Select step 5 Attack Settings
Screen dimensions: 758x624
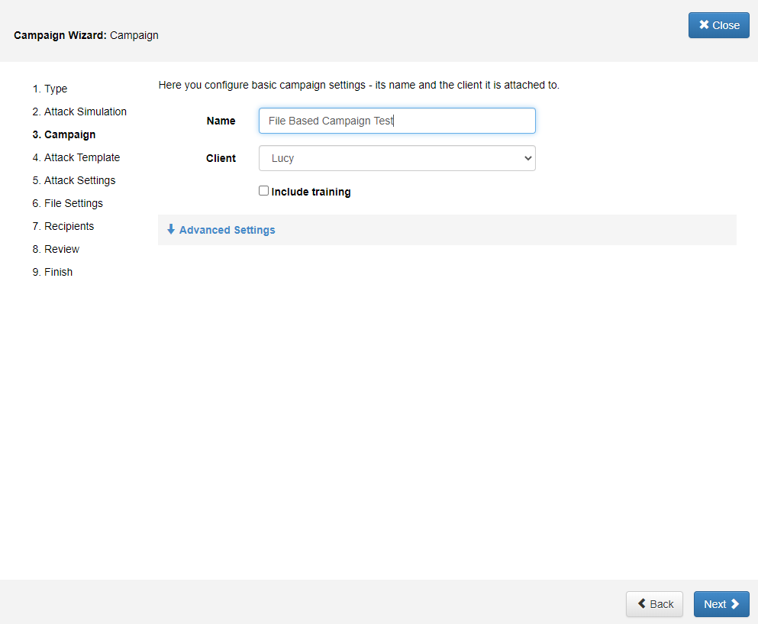point(74,180)
